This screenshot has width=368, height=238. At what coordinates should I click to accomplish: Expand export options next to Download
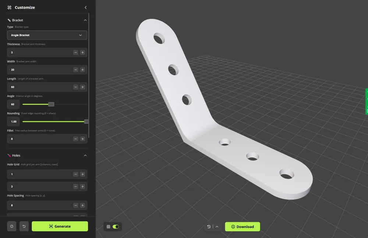point(217,227)
